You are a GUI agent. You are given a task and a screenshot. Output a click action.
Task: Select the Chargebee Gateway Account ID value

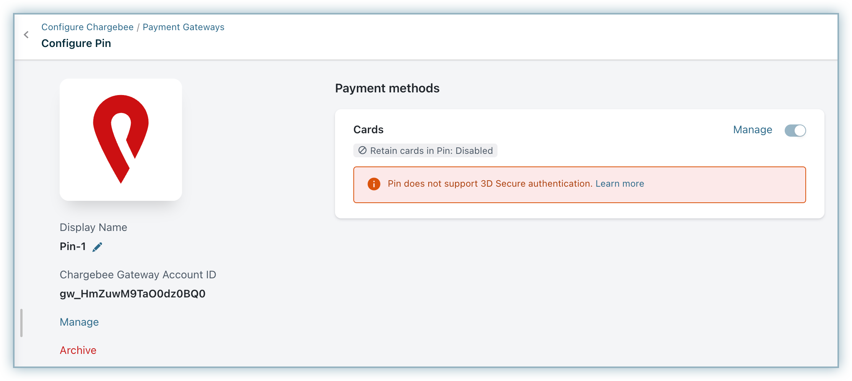[132, 294]
